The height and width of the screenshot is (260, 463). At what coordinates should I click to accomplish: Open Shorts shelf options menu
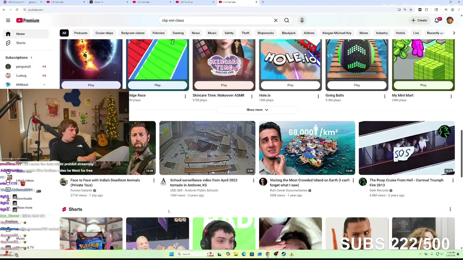click(x=450, y=209)
